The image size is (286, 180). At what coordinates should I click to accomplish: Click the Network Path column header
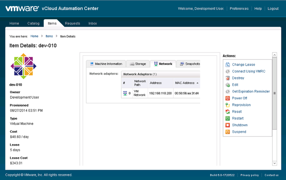(140, 83)
